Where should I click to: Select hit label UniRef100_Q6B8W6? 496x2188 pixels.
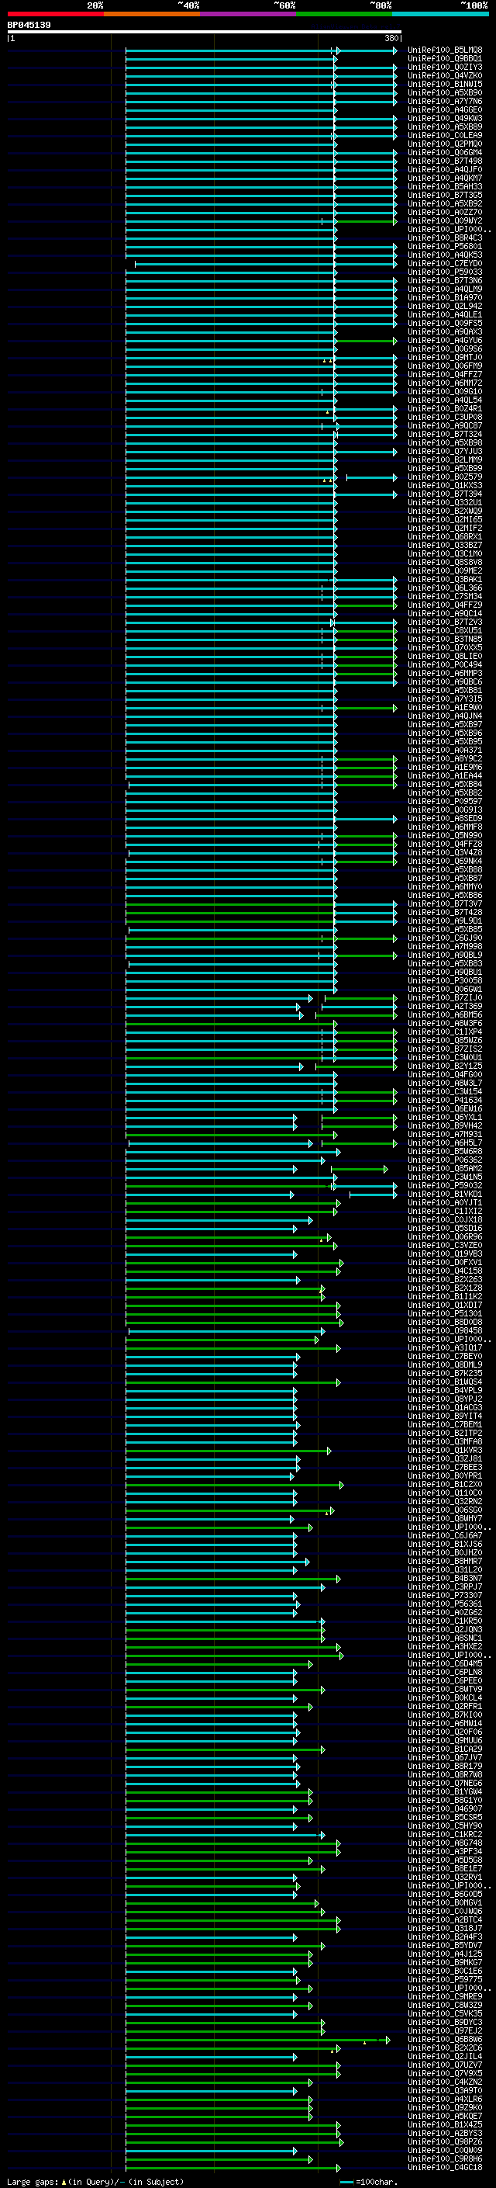[445, 2038]
